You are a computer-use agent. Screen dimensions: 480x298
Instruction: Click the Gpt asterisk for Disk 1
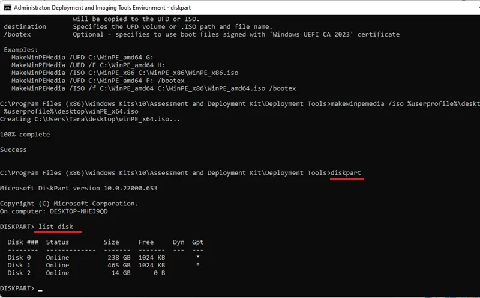(x=198, y=264)
